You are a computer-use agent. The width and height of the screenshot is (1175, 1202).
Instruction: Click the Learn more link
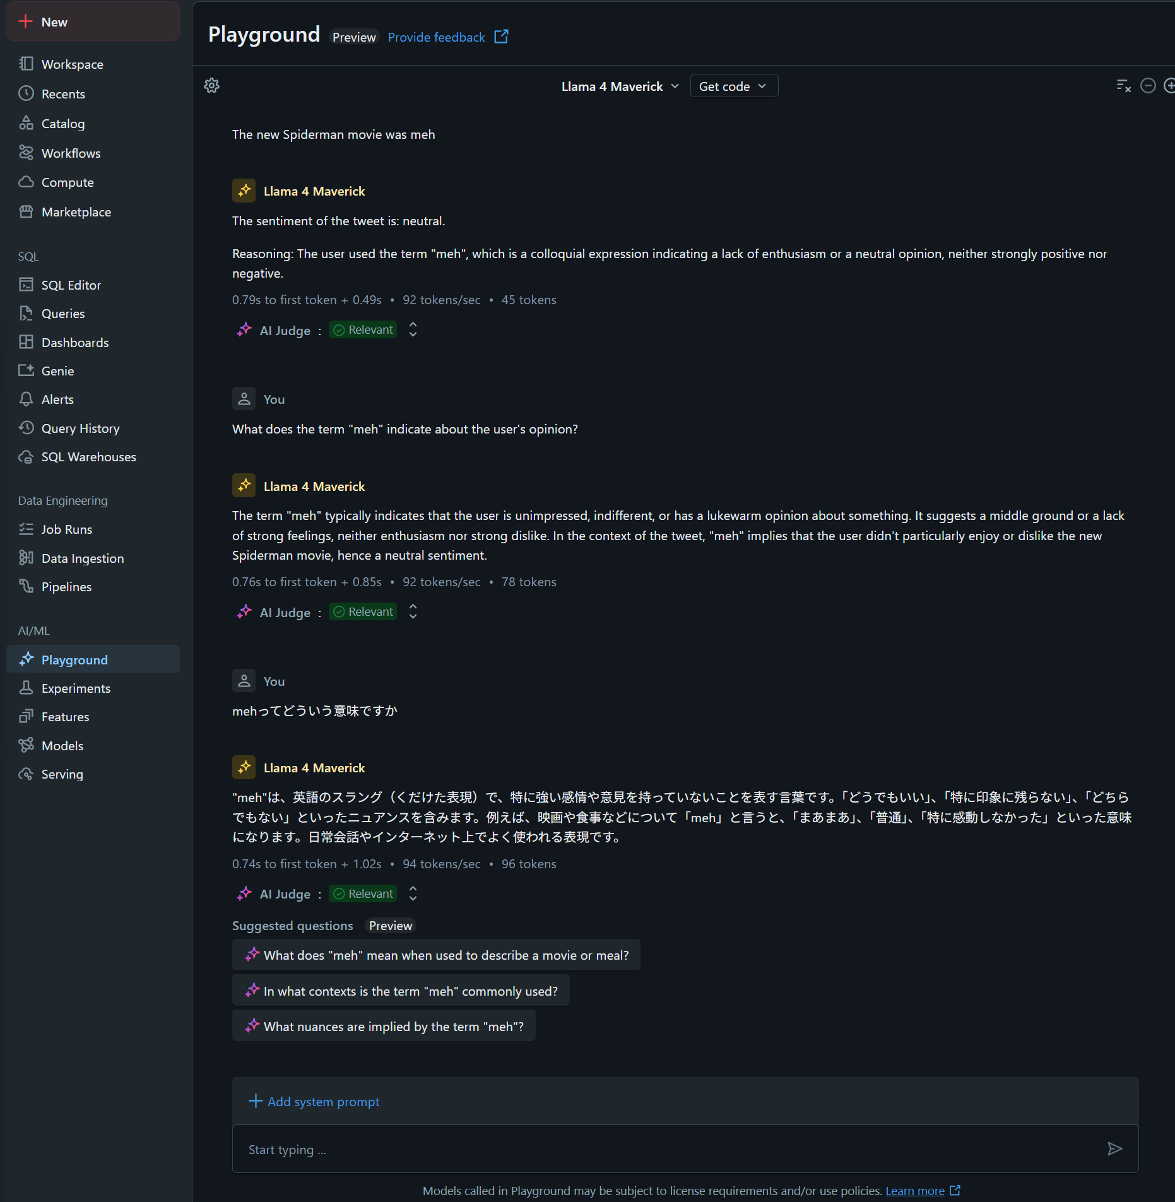pos(914,1191)
